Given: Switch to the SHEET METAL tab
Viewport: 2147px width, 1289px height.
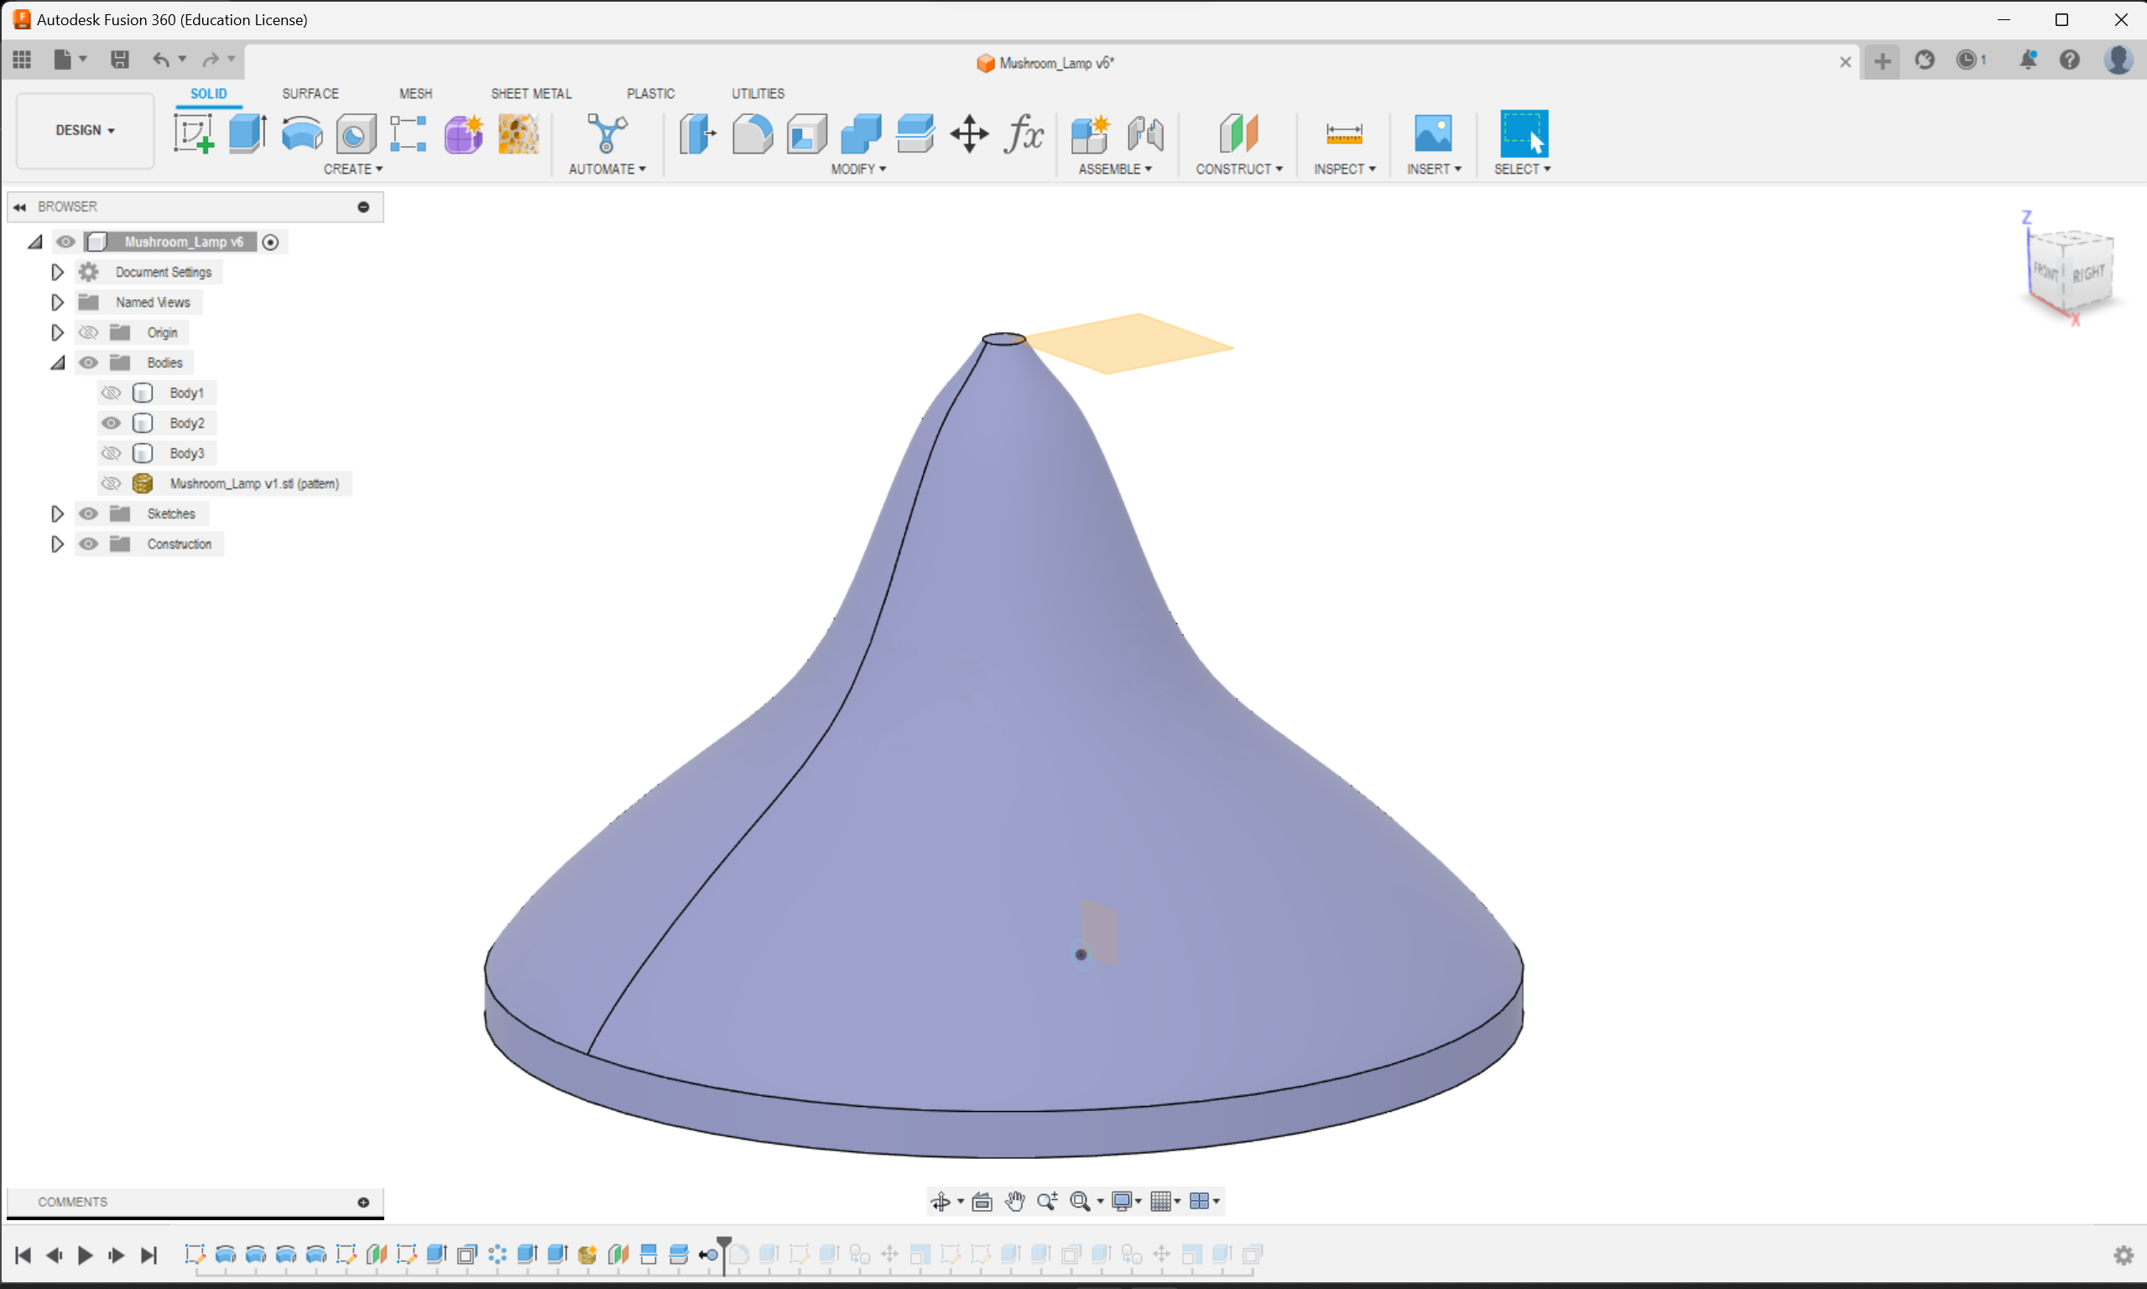Looking at the screenshot, I should (530, 94).
